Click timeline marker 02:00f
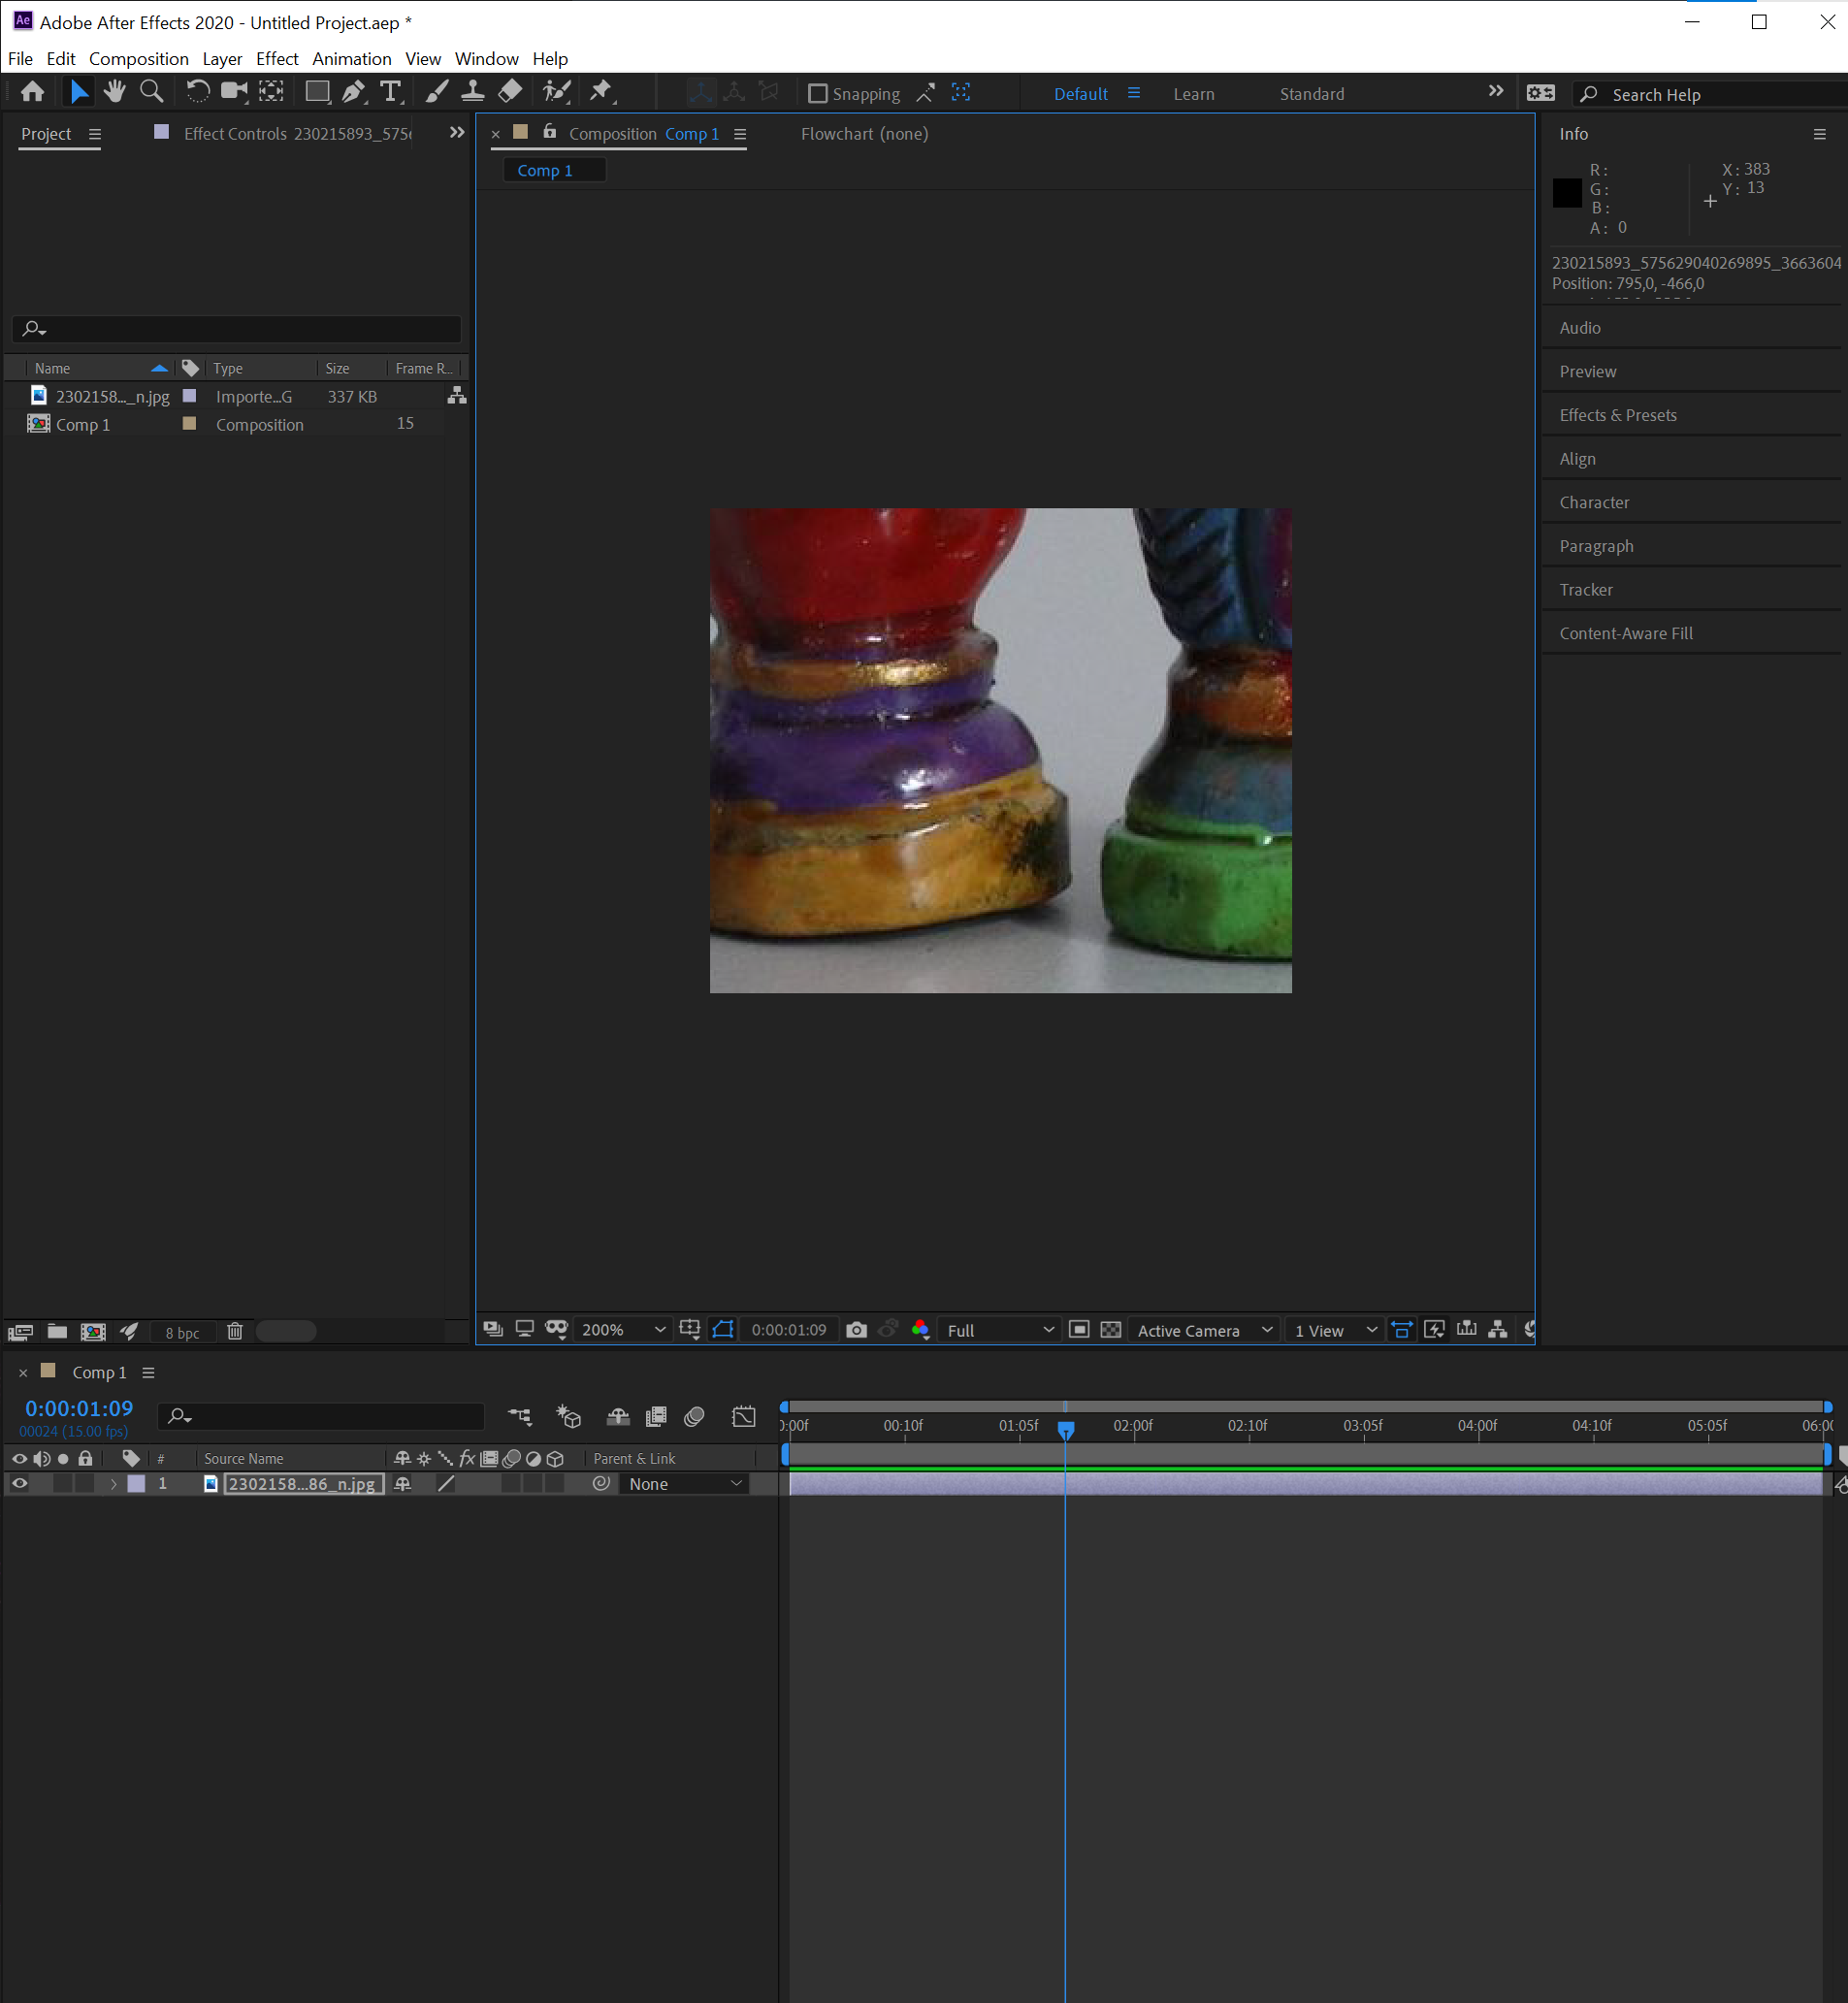Viewport: 1848px width, 2003px height. pyautogui.click(x=1134, y=1426)
